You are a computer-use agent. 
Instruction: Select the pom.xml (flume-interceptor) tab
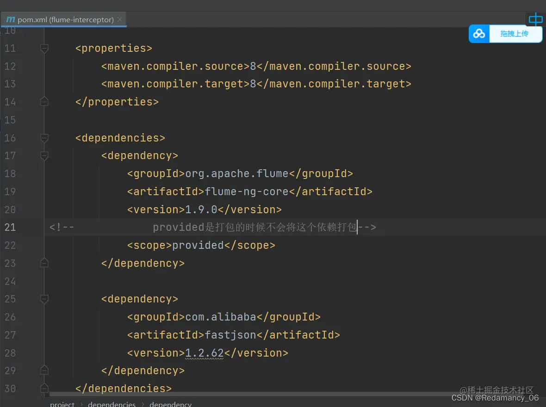pos(64,19)
